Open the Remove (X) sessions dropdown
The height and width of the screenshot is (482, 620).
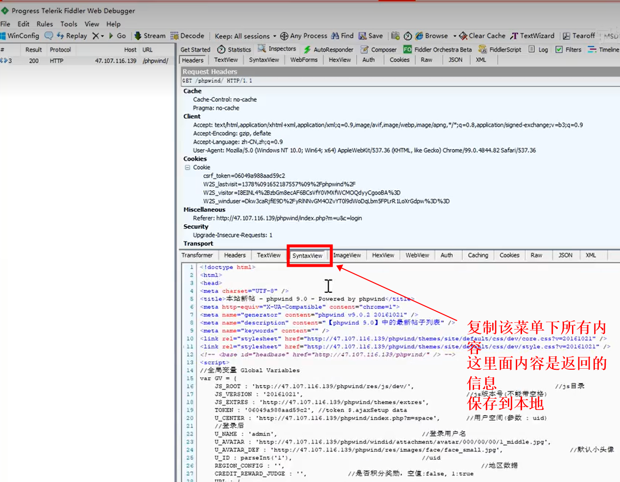click(x=98, y=36)
